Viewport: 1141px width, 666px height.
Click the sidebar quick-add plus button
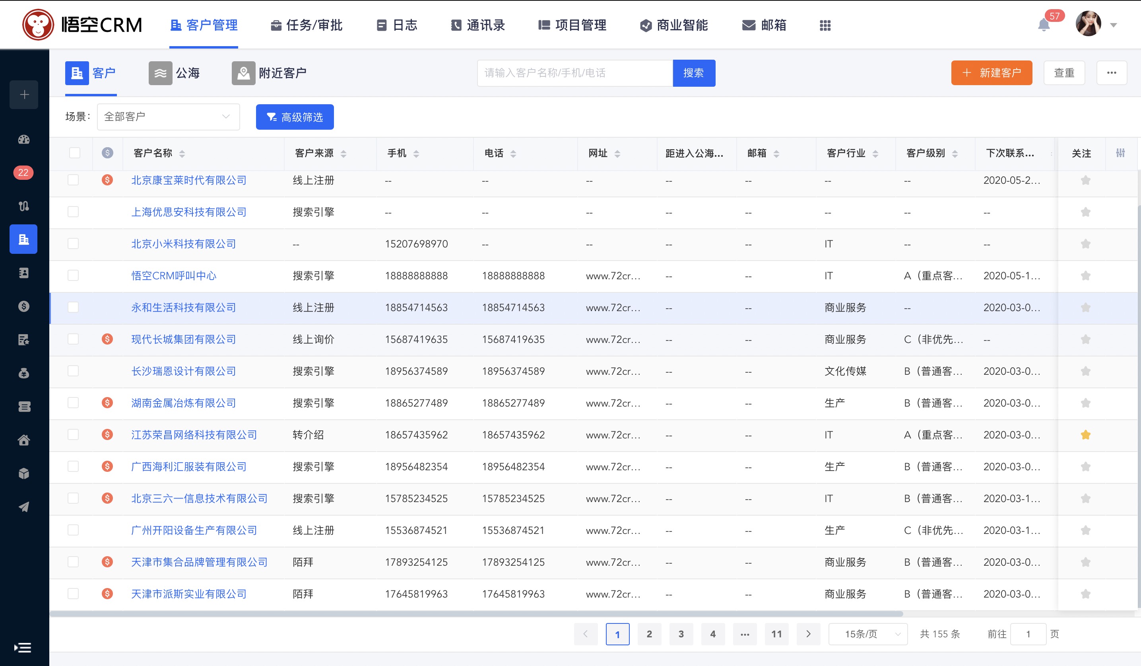click(x=24, y=95)
